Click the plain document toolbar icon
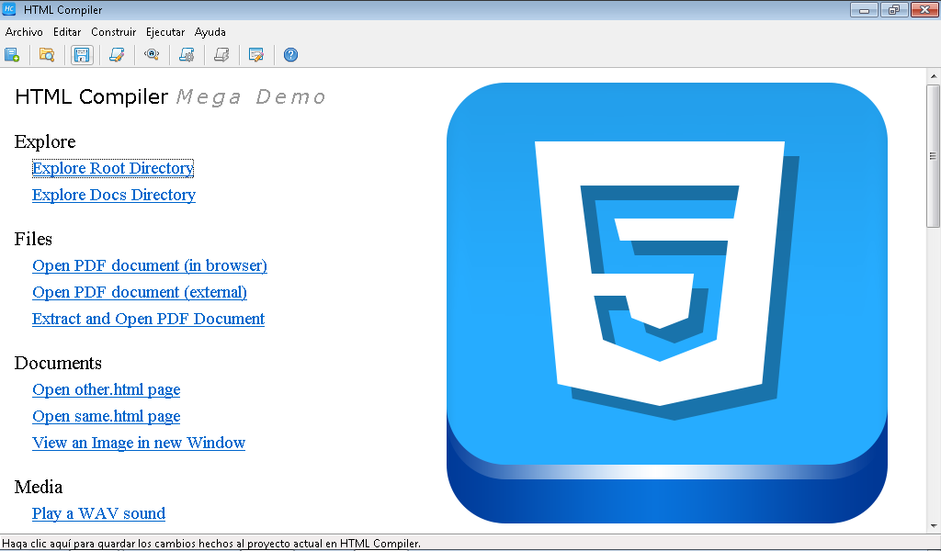The height and width of the screenshot is (551, 941). [221, 54]
